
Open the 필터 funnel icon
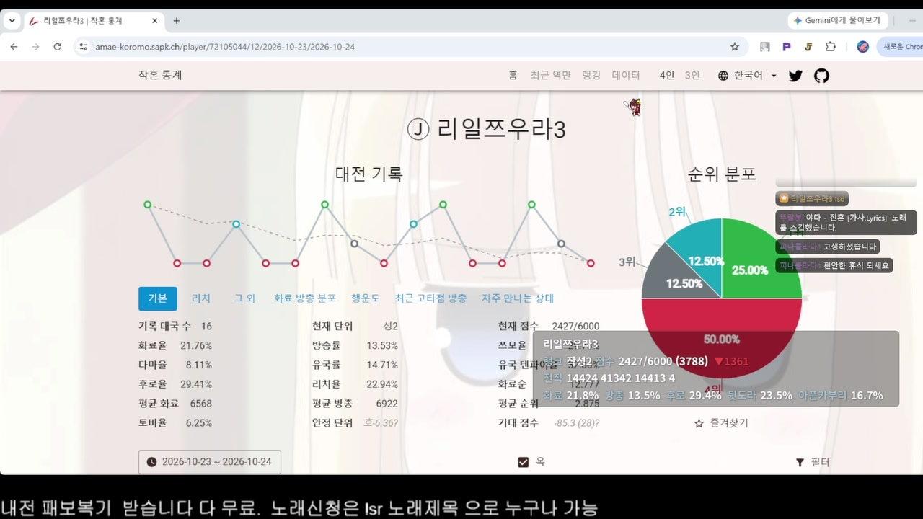click(800, 462)
